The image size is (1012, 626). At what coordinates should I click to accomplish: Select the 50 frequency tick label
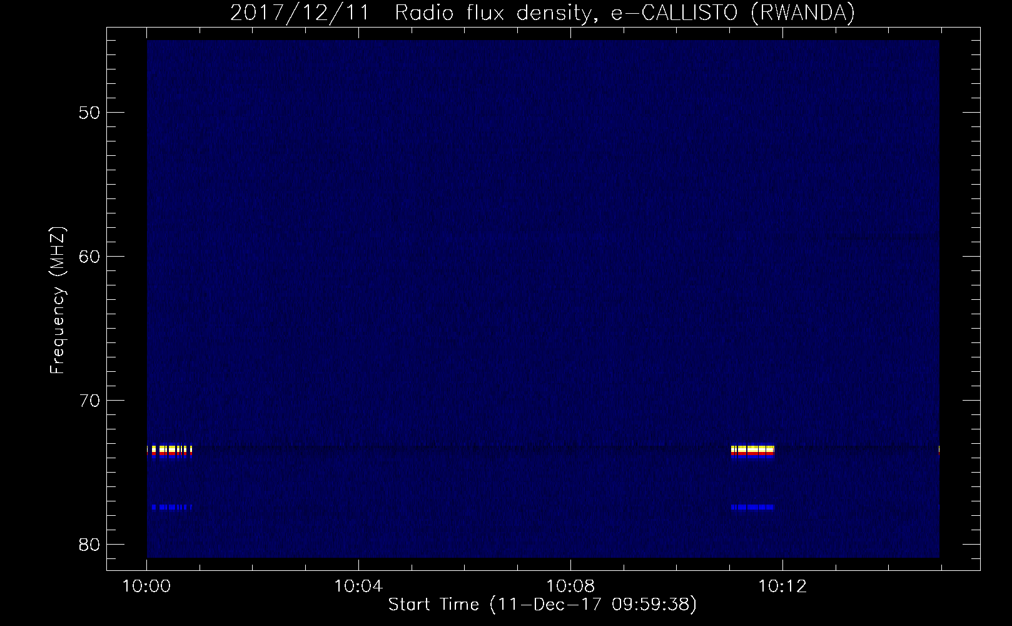click(x=90, y=113)
